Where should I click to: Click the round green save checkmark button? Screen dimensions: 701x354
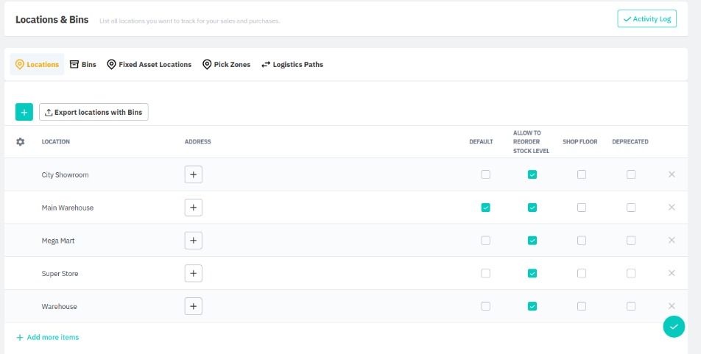coord(673,326)
